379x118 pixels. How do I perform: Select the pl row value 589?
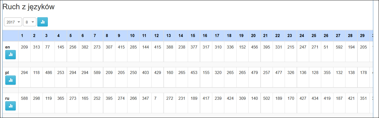pos(97,72)
